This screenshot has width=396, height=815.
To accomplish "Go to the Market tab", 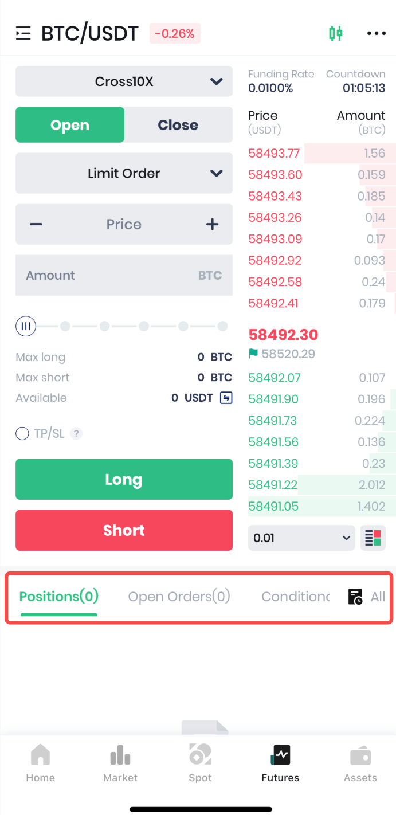I will click(120, 763).
